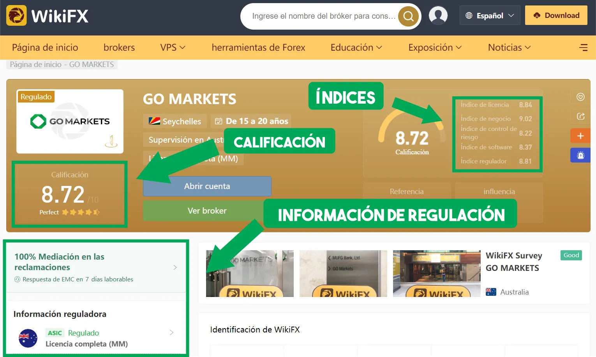The height and width of the screenshot is (357, 596).
Task: Click the blue alarm report icon
Action: (x=580, y=155)
